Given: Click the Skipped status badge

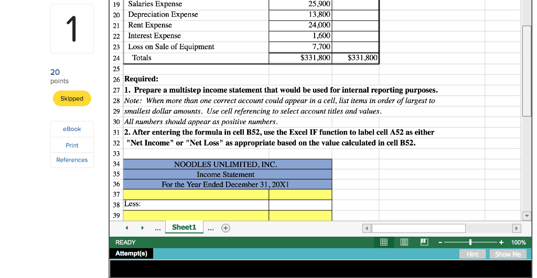Looking at the screenshot, I should click(72, 98).
